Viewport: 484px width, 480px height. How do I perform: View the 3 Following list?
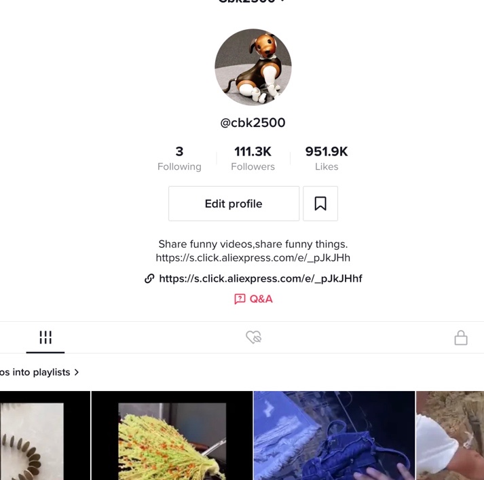[x=179, y=158]
